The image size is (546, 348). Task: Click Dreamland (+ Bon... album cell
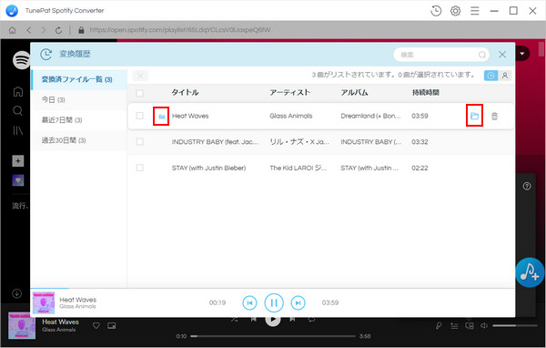370,116
